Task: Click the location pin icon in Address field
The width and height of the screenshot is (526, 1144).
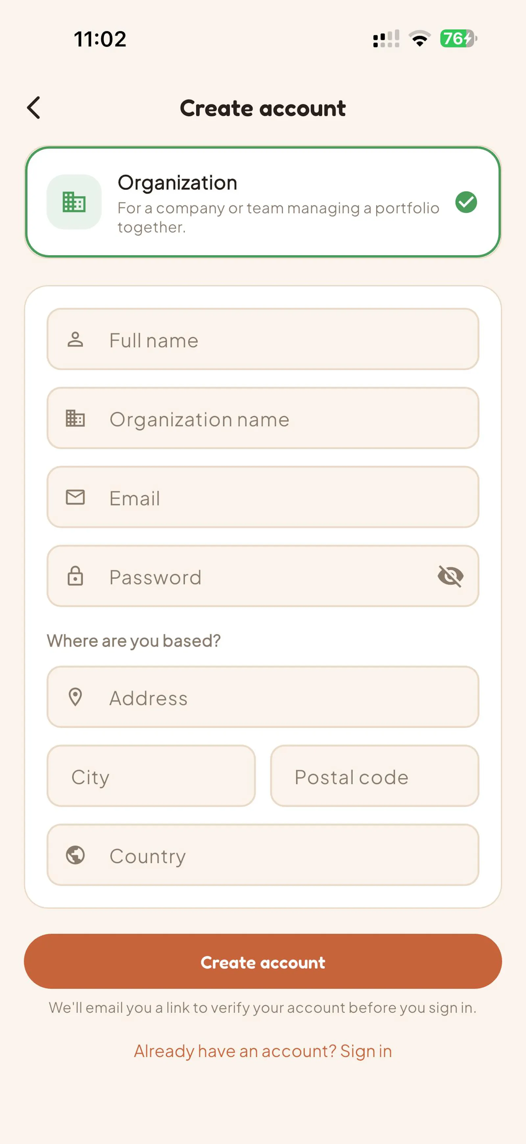Action: 75,697
